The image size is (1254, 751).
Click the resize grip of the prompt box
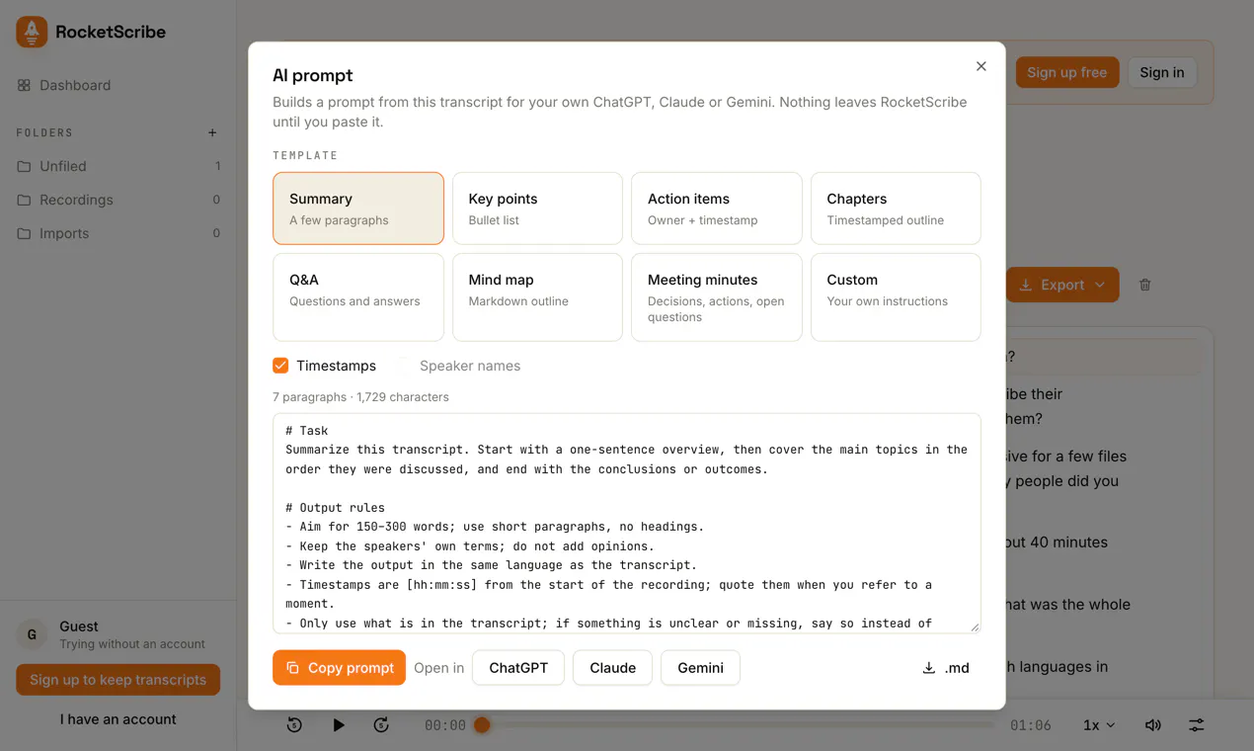[974, 626]
